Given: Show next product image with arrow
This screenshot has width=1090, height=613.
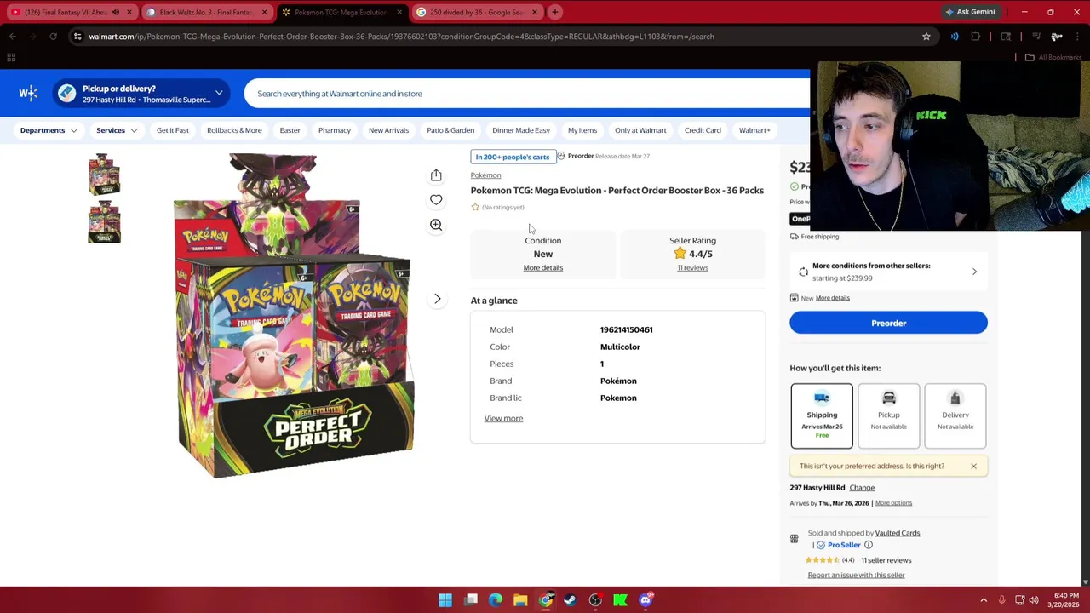Looking at the screenshot, I should pos(437,299).
